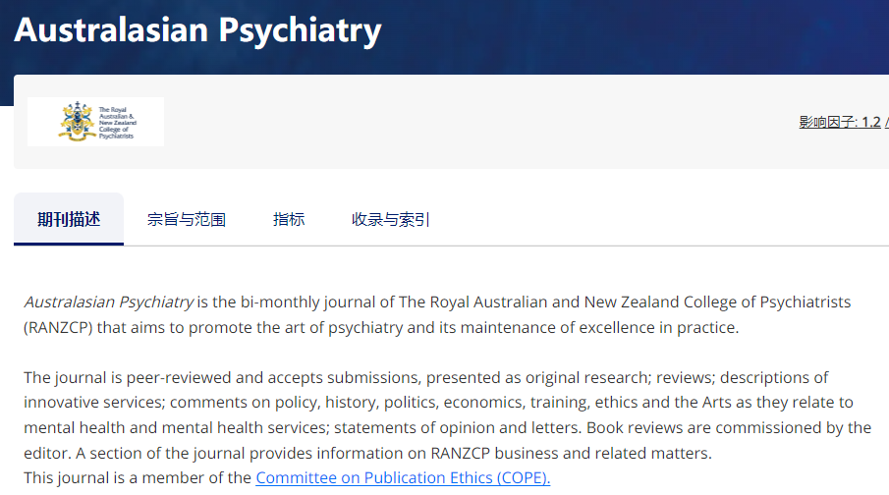The width and height of the screenshot is (889, 495).
Task: Open the Royal Australian & New Zealand College logo text
Action: (117, 123)
